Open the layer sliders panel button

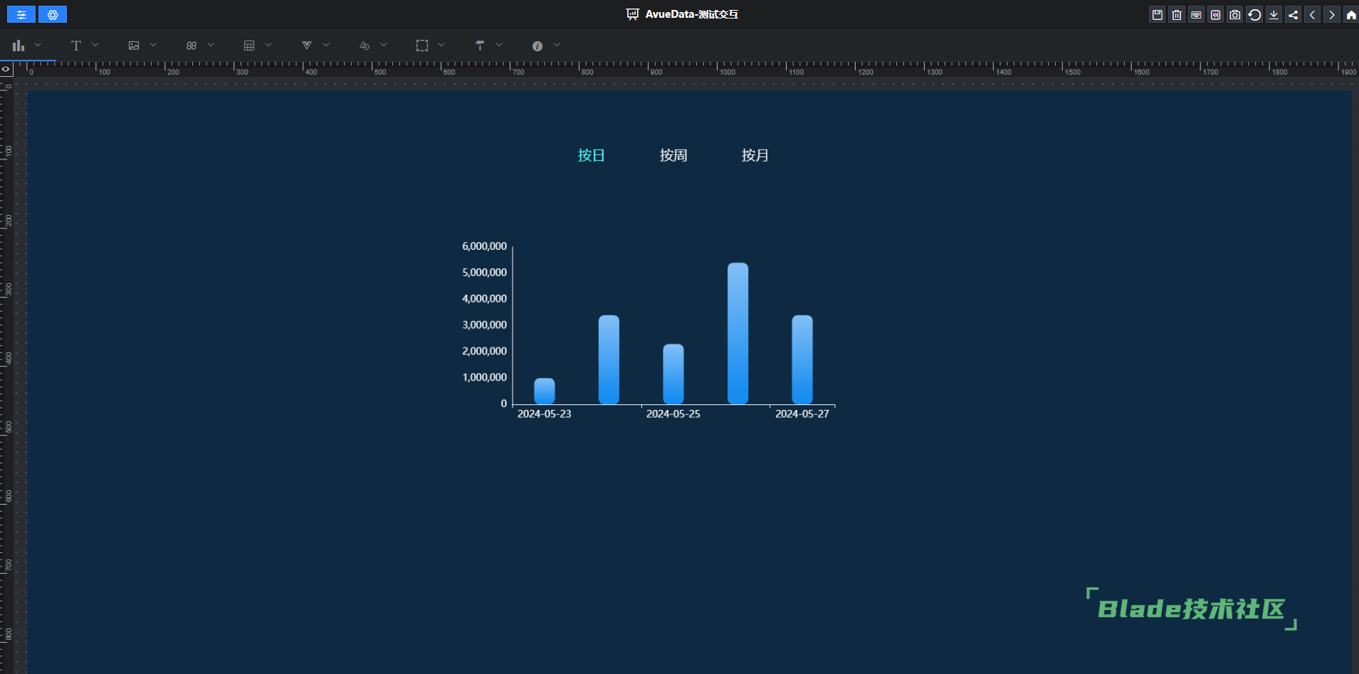coord(21,14)
